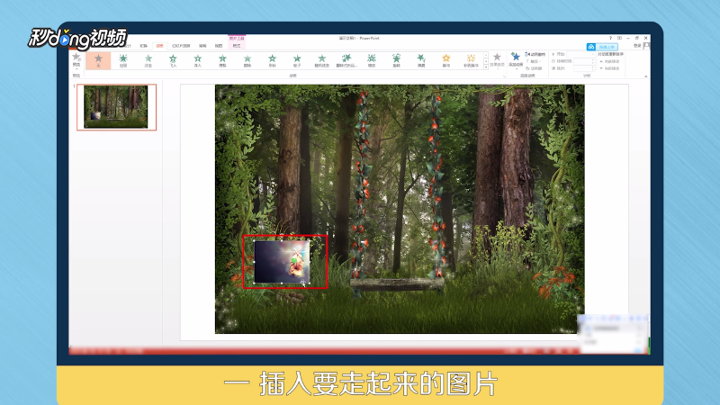
Task: Apply the Wipe (擦除) animation effect
Action: click(247, 60)
